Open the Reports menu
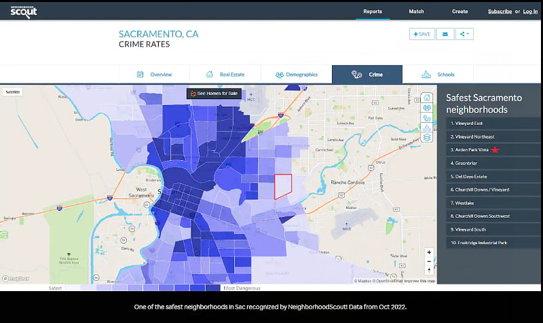The width and height of the screenshot is (543, 323). point(373,12)
